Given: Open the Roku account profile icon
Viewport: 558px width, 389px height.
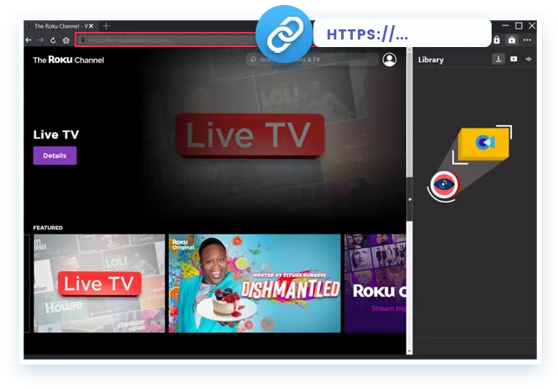Looking at the screenshot, I should click(389, 60).
